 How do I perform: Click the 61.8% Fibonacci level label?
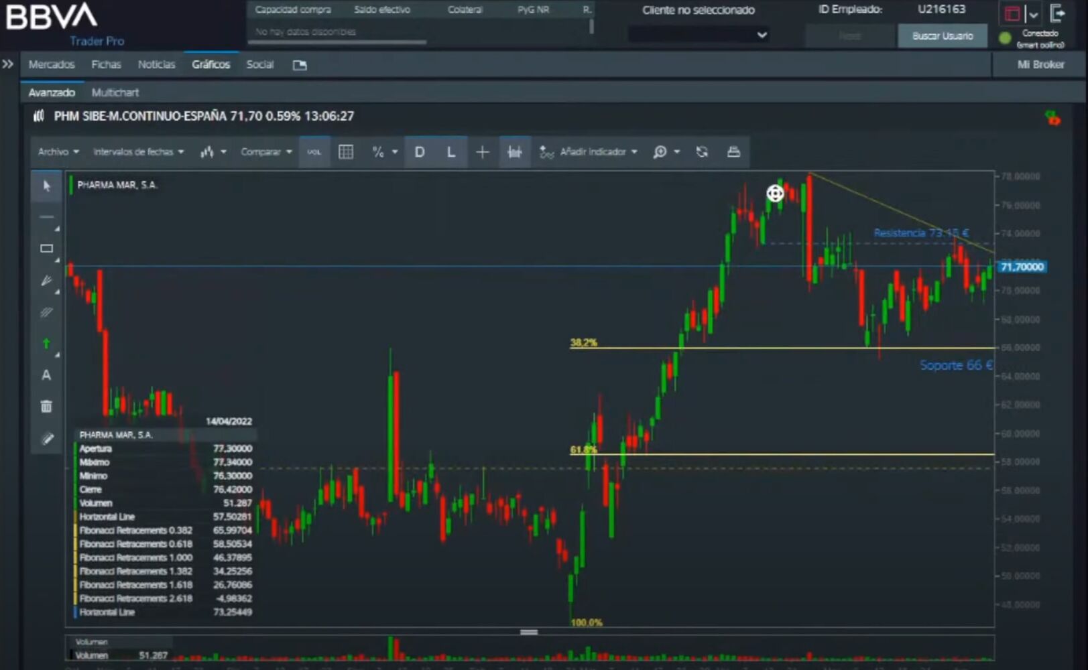click(x=583, y=450)
